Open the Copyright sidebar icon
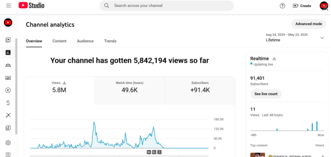This screenshot has width=331, height=157. 8,90
